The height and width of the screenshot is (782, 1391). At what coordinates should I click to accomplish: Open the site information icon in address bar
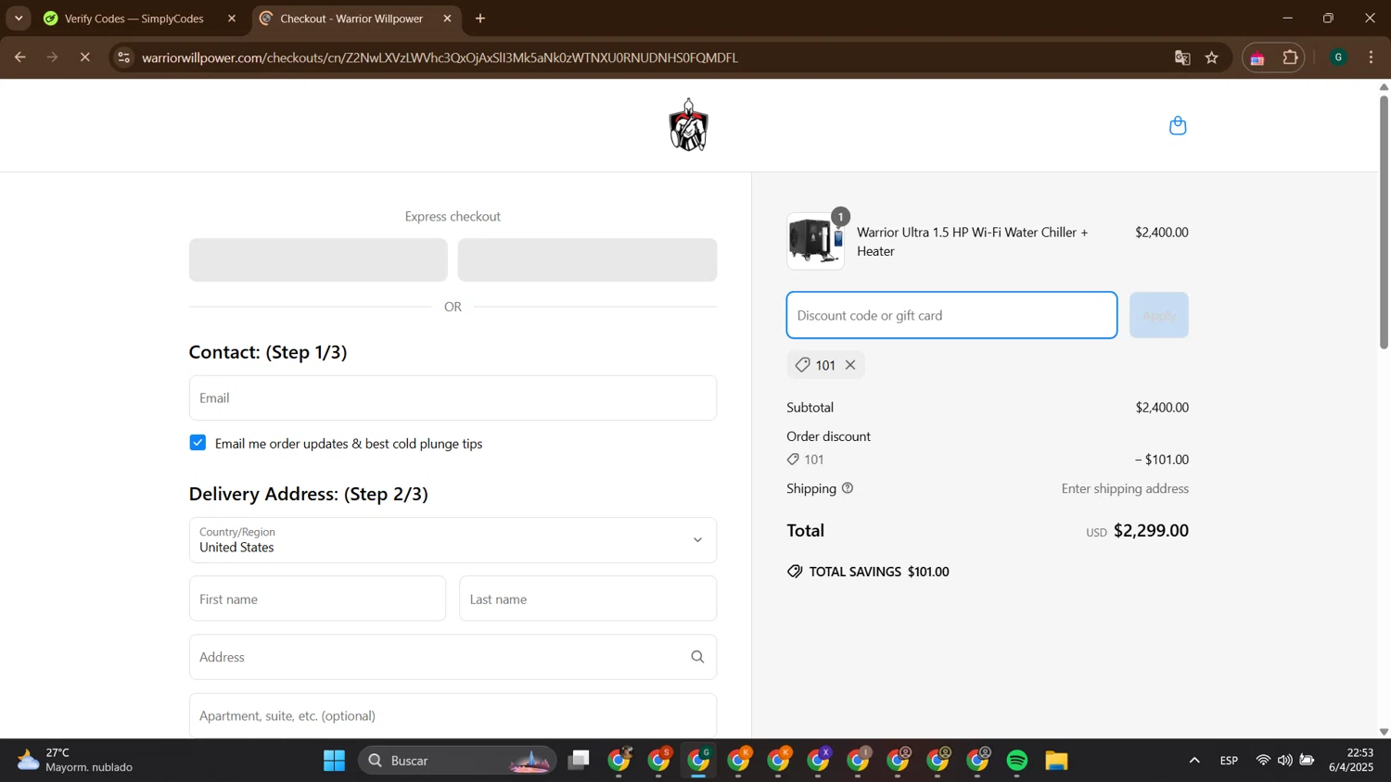(x=123, y=57)
